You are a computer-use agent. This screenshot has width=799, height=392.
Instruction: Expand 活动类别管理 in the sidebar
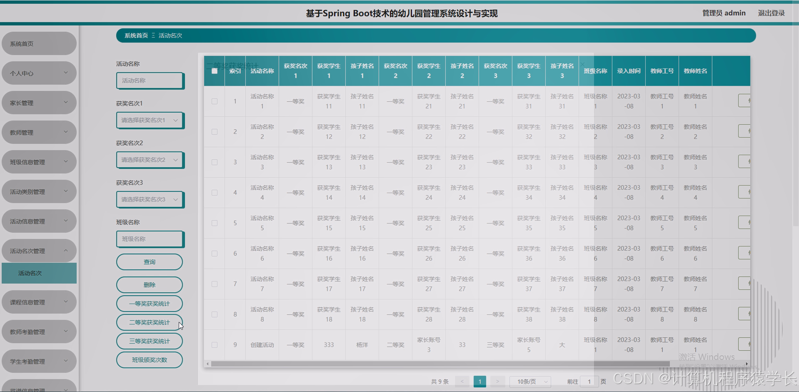(39, 191)
